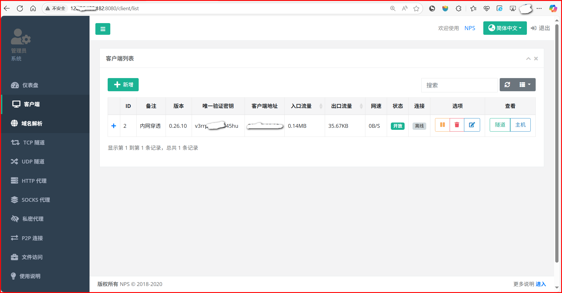Screen dimensions: 562x293
Task: Open 域名解析 in the sidebar
Action: [45, 123]
